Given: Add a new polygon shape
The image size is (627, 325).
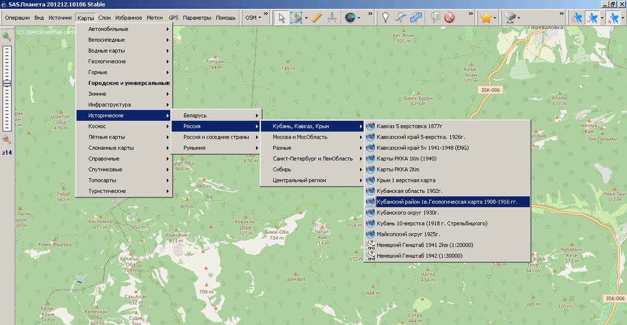Looking at the screenshot, I should [416, 18].
